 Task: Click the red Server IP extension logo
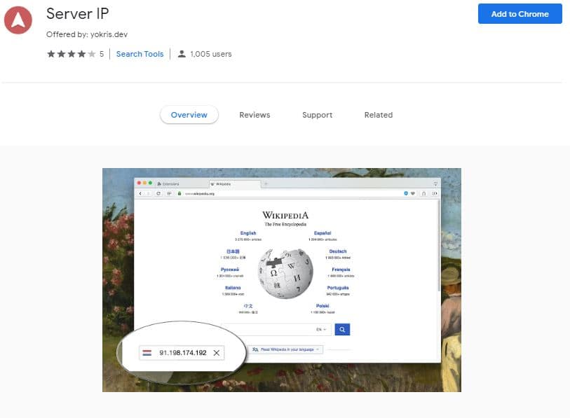click(18, 20)
